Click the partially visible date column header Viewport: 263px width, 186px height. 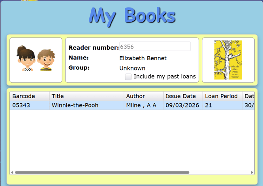pos(249,96)
